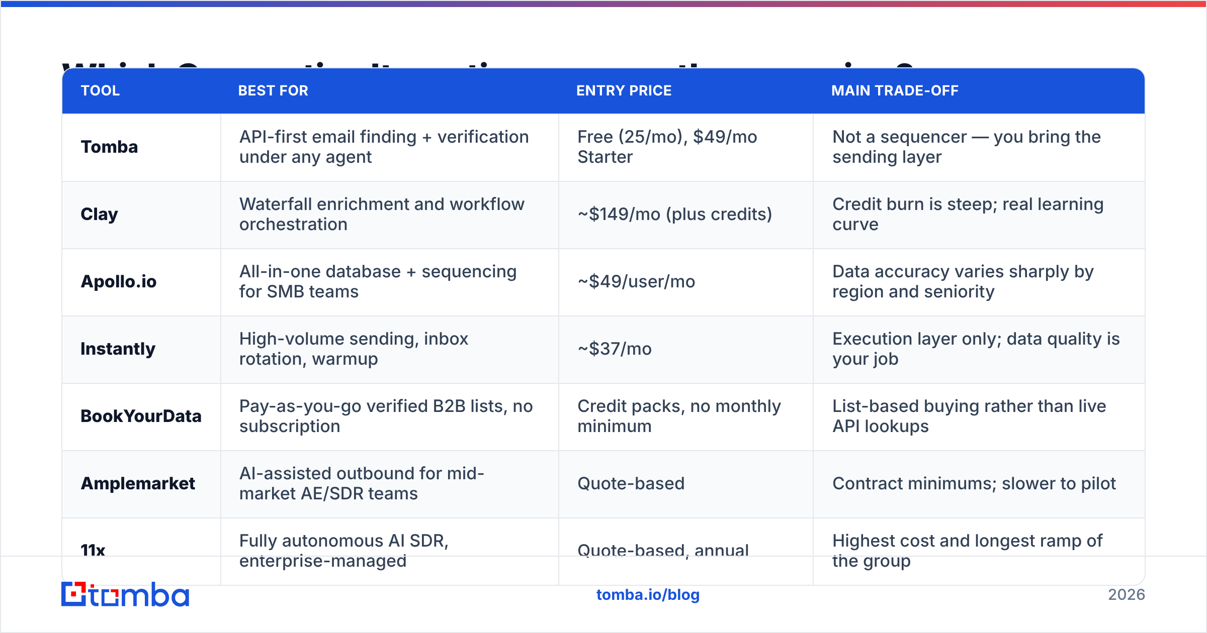Screen dimensions: 1207x633
Task: Select the Amplemarket tool name cell
Action: tap(141, 484)
